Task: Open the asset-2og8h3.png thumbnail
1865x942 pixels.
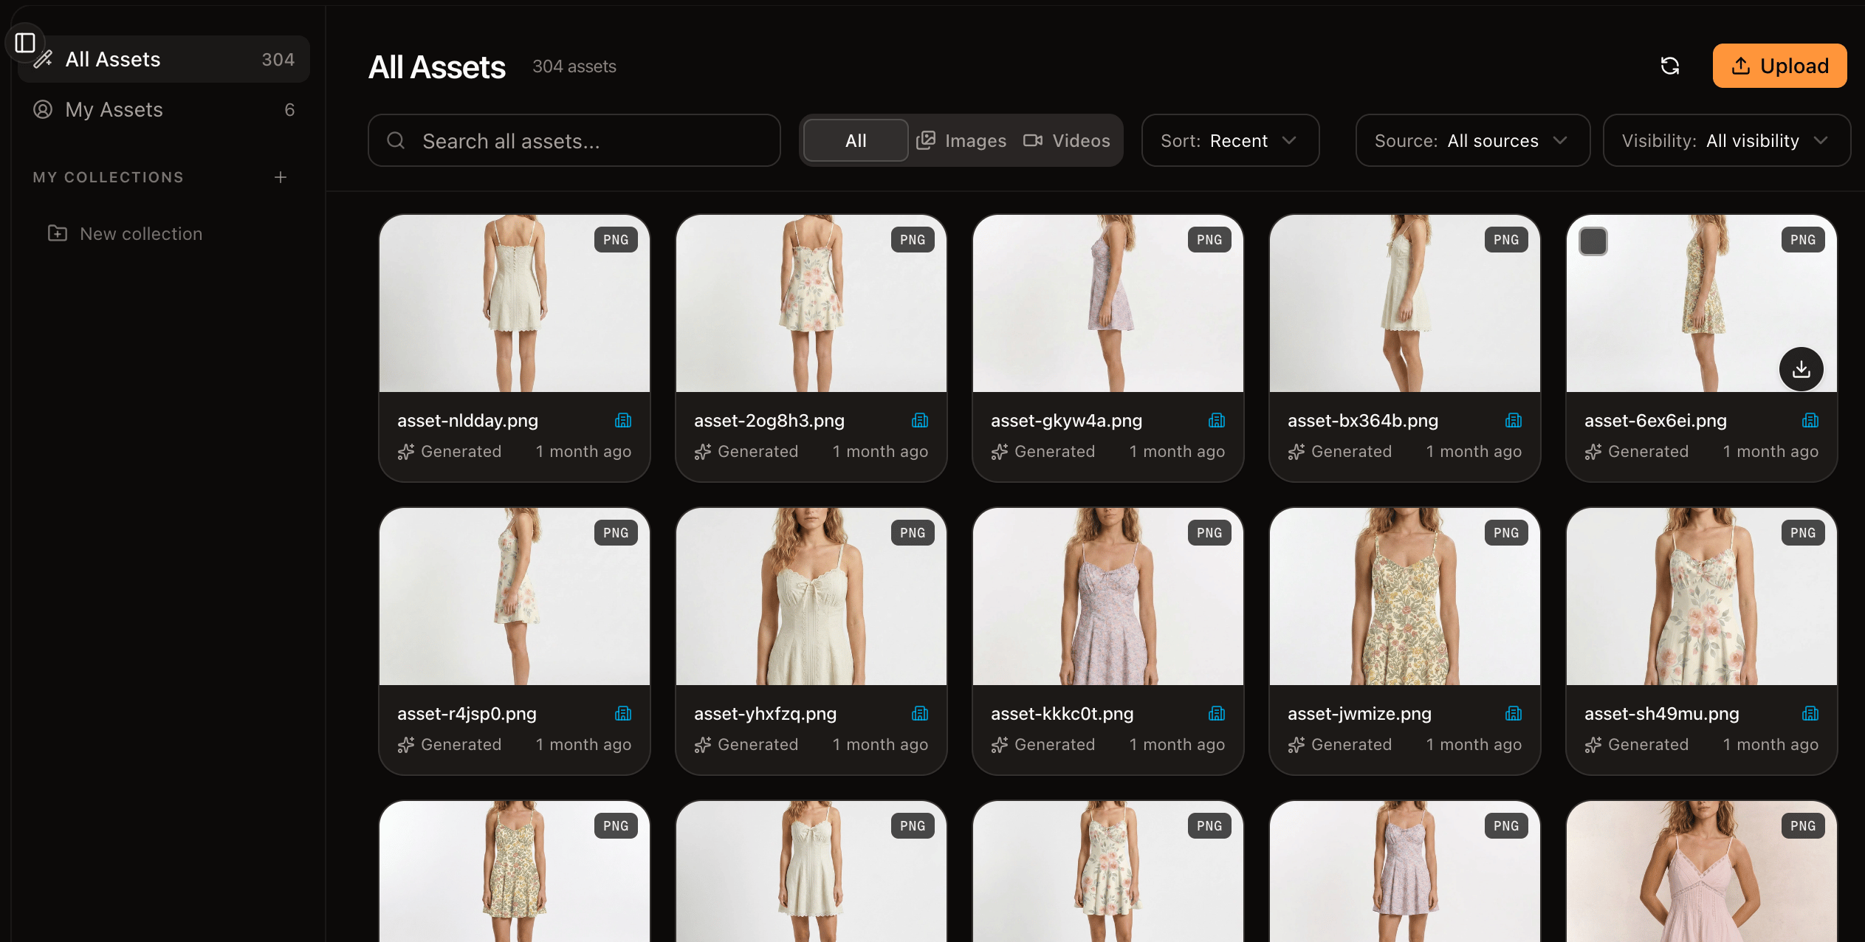Action: pos(811,303)
